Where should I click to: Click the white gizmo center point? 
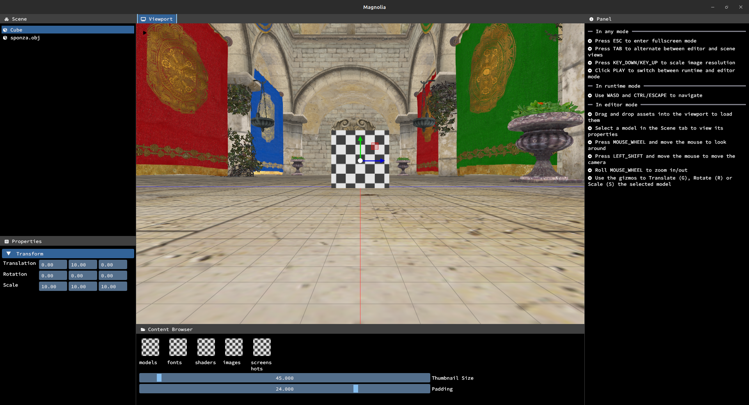[x=360, y=160]
